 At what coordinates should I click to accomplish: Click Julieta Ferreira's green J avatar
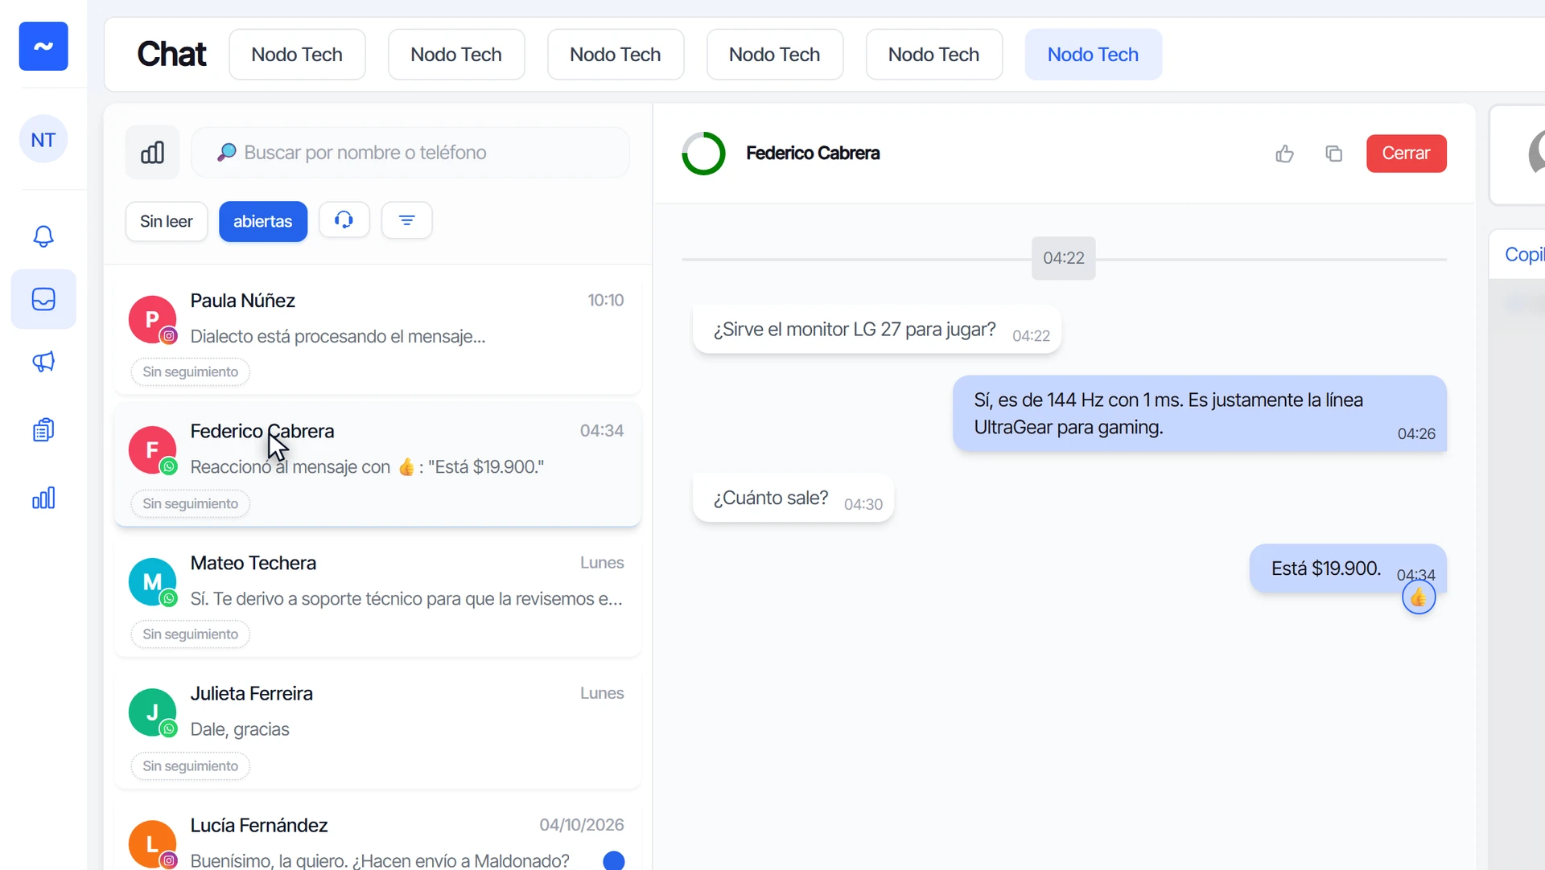point(152,712)
